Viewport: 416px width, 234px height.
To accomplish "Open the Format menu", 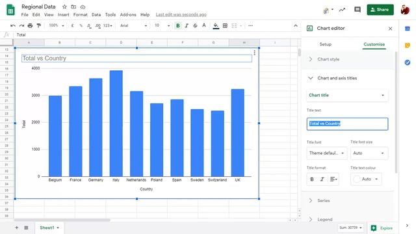I will pos(81,14).
